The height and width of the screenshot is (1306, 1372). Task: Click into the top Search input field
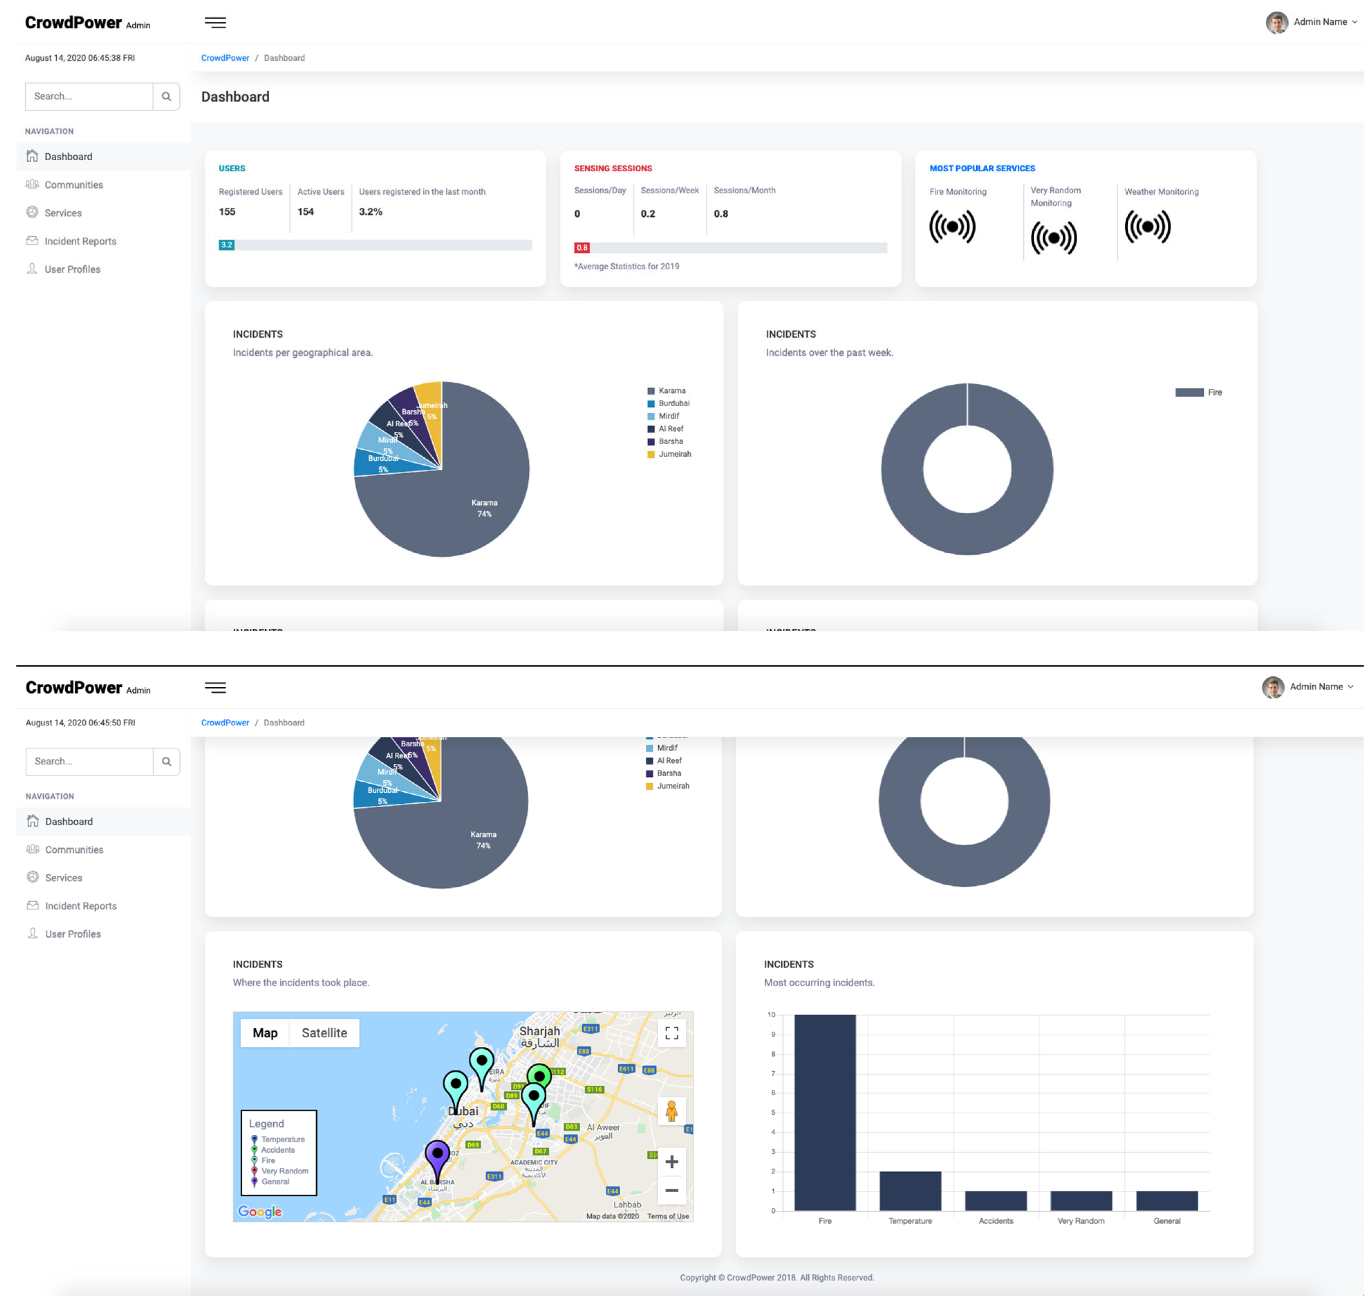pos(88,96)
